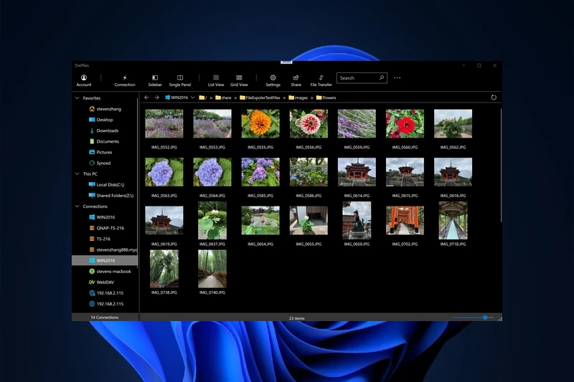
Task: Select the IMG_0738.JPG bamboo thumbnail
Action: 164,269
